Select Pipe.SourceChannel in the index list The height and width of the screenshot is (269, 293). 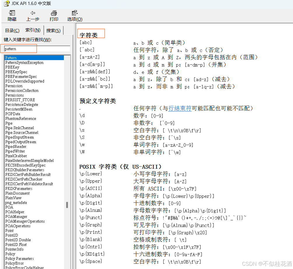pyautogui.click(x=22, y=133)
